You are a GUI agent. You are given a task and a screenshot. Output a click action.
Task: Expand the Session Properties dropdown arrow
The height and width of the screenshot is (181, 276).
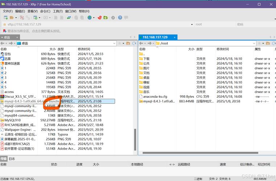(39, 18)
